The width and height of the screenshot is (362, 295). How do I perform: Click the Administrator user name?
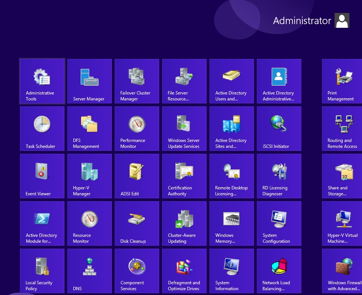click(x=302, y=21)
